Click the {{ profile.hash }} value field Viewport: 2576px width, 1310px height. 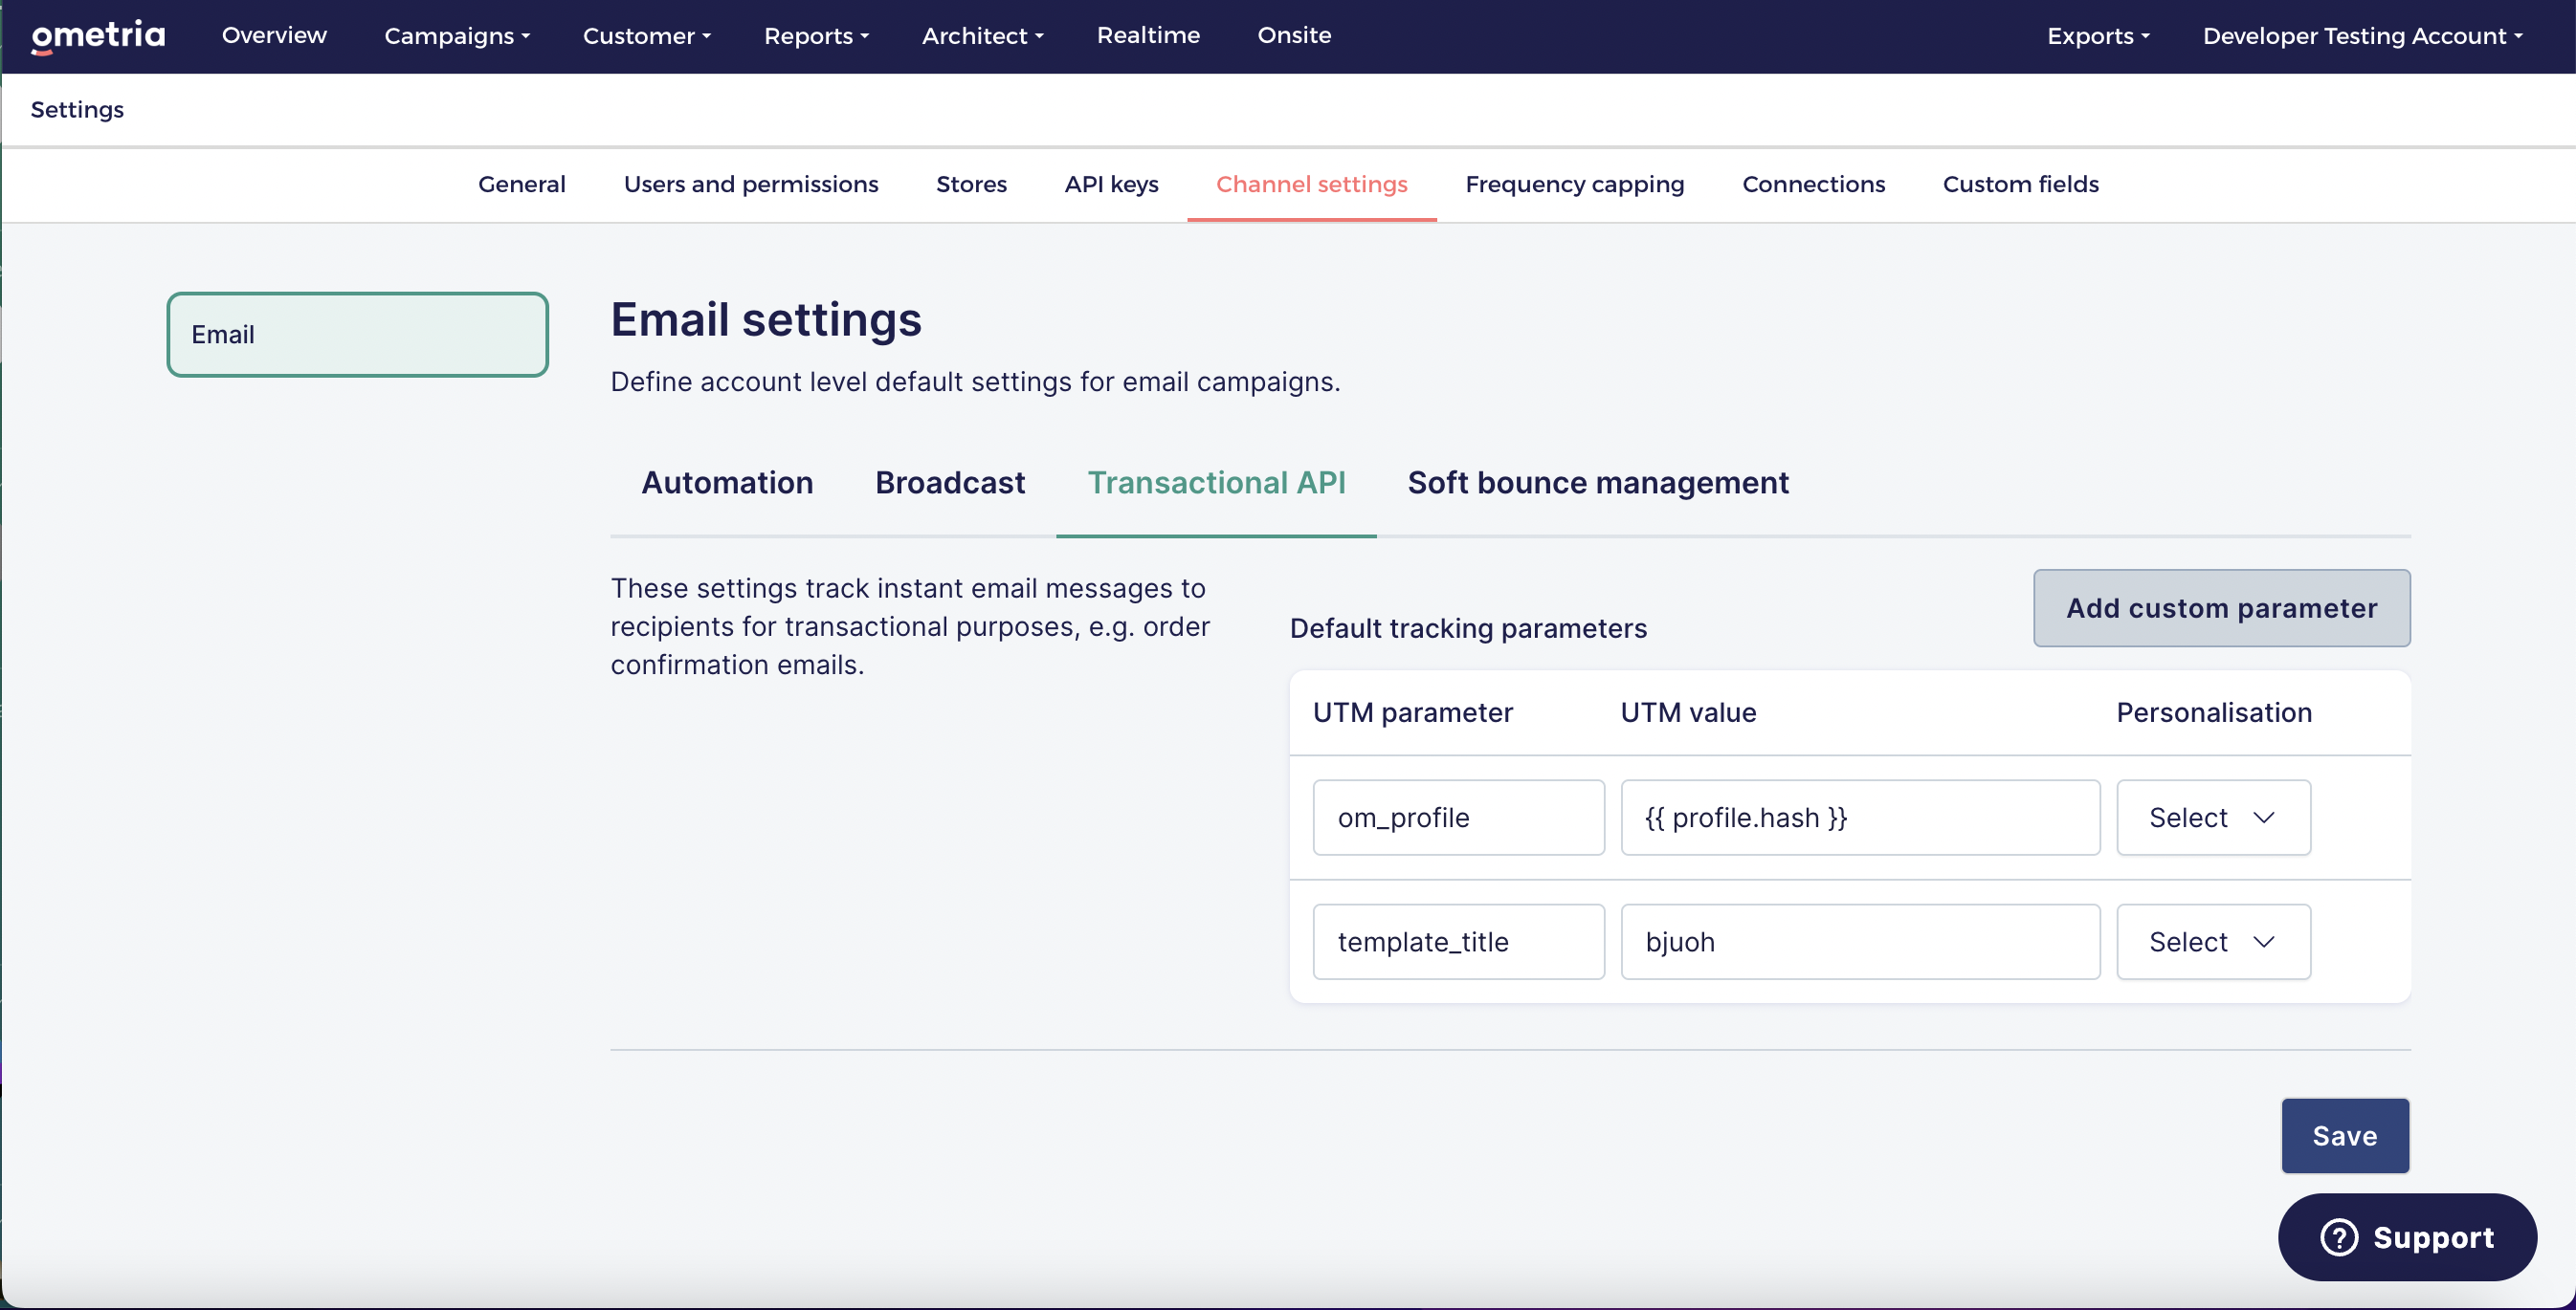tap(1860, 818)
